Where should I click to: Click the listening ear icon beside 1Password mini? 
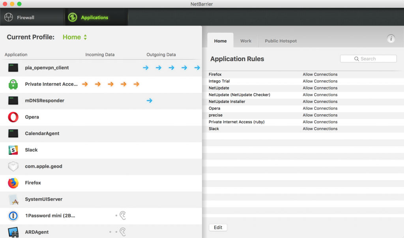[123, 216]
